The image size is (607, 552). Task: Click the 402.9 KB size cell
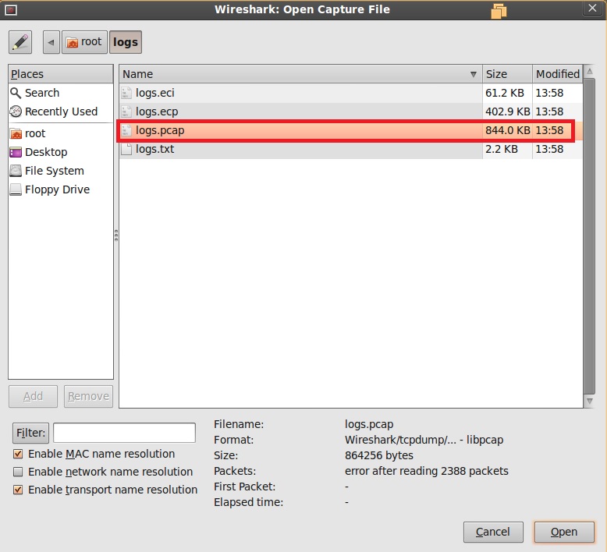pyautogui.click(x=507, y=111)
